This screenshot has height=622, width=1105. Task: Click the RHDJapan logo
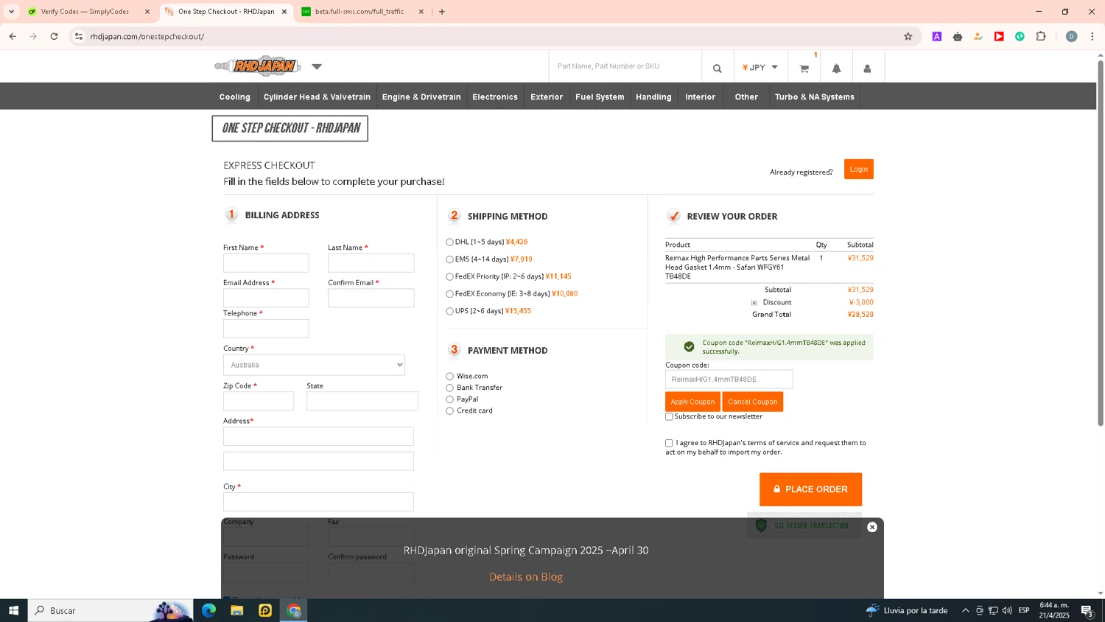[x=258, y=66]
